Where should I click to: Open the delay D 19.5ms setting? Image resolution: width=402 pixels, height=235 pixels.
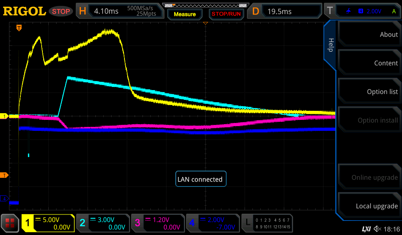point(285,11)
